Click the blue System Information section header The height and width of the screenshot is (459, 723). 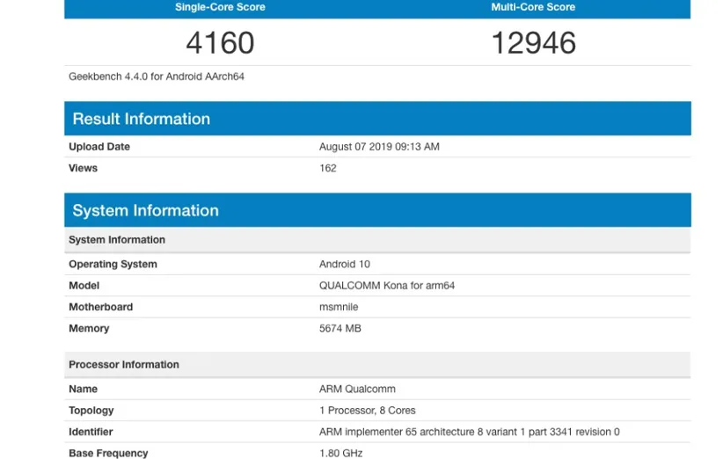point(145,210)
